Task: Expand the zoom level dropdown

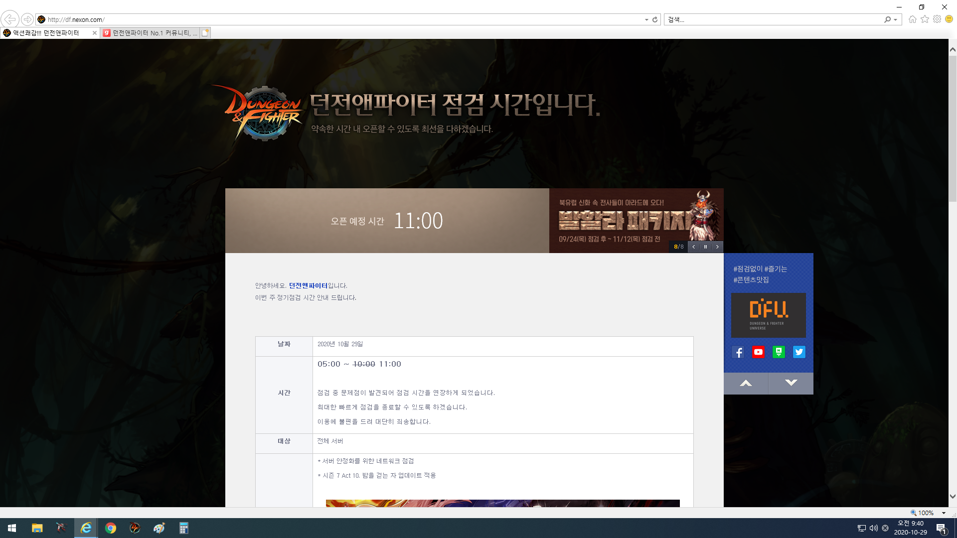Action: pyautogui.click(x=944, y=513)
